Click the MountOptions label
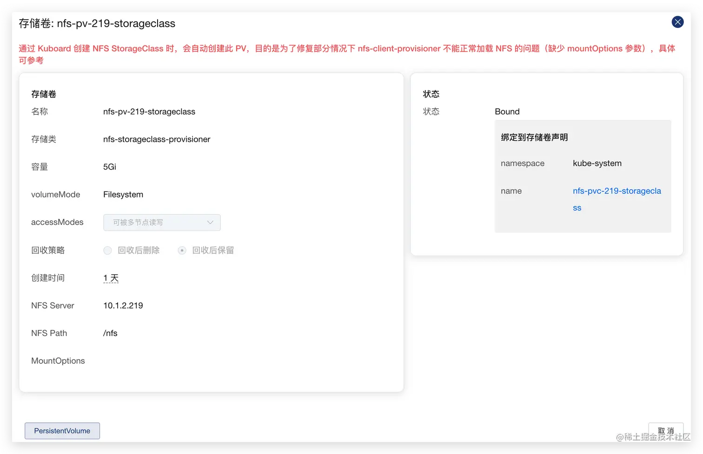Screen dimensions: 703x454 pos(58,361)
